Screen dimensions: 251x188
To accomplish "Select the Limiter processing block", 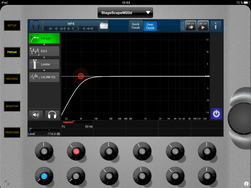I will click(x=44, y=64).
